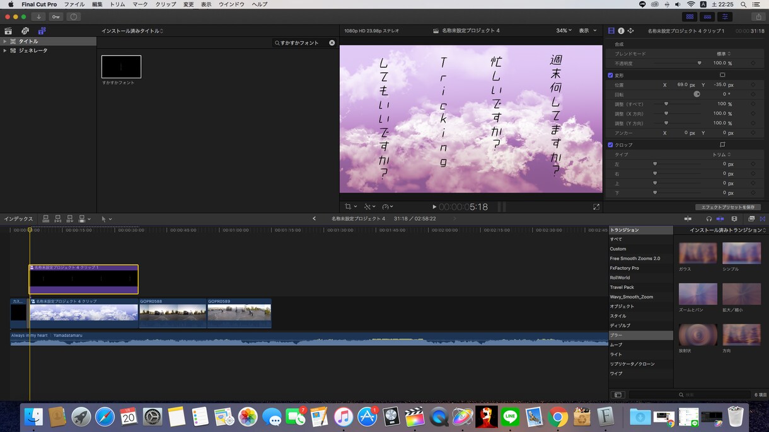The width and height of the screenshot is (769, 432).
Task: Open the クロップ タイプ トリム dropdown
Action: (x=722, y=154)
